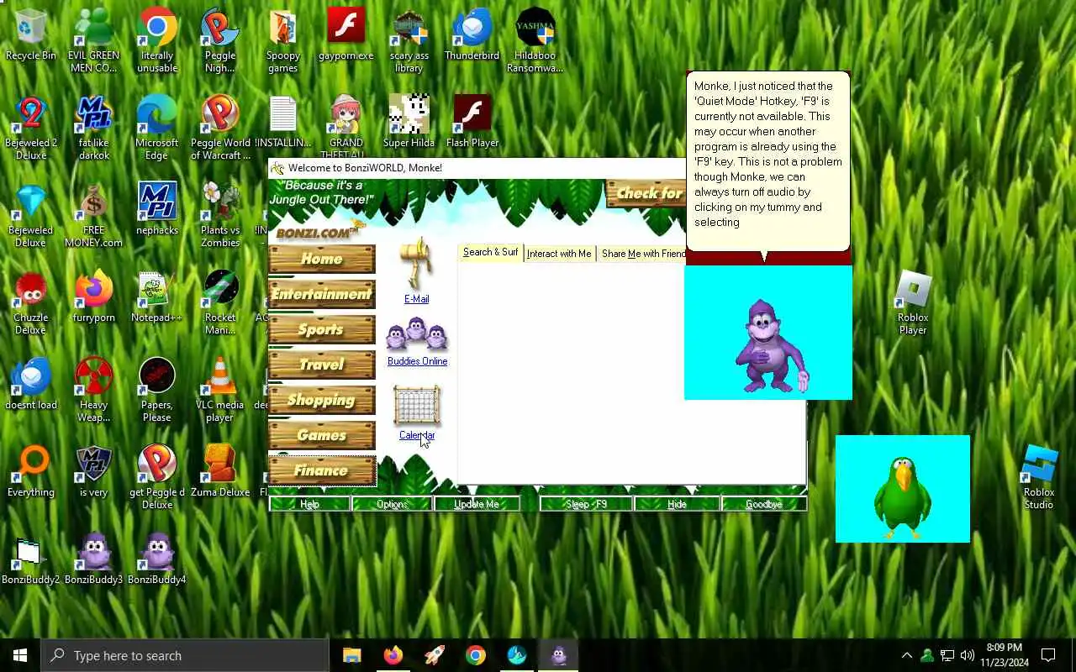Image resolution: width=1076 pixels, height=672 pixels.
Task: Open the Zuma Deluxe desktop shortcut
Action: click(220, 470)
